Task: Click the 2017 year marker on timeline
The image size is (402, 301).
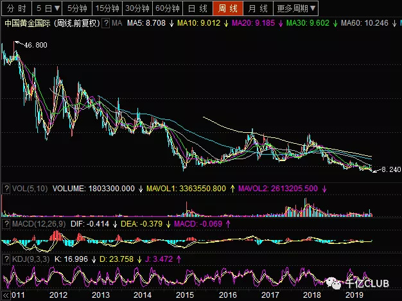Action: click(x=270, y=295)
